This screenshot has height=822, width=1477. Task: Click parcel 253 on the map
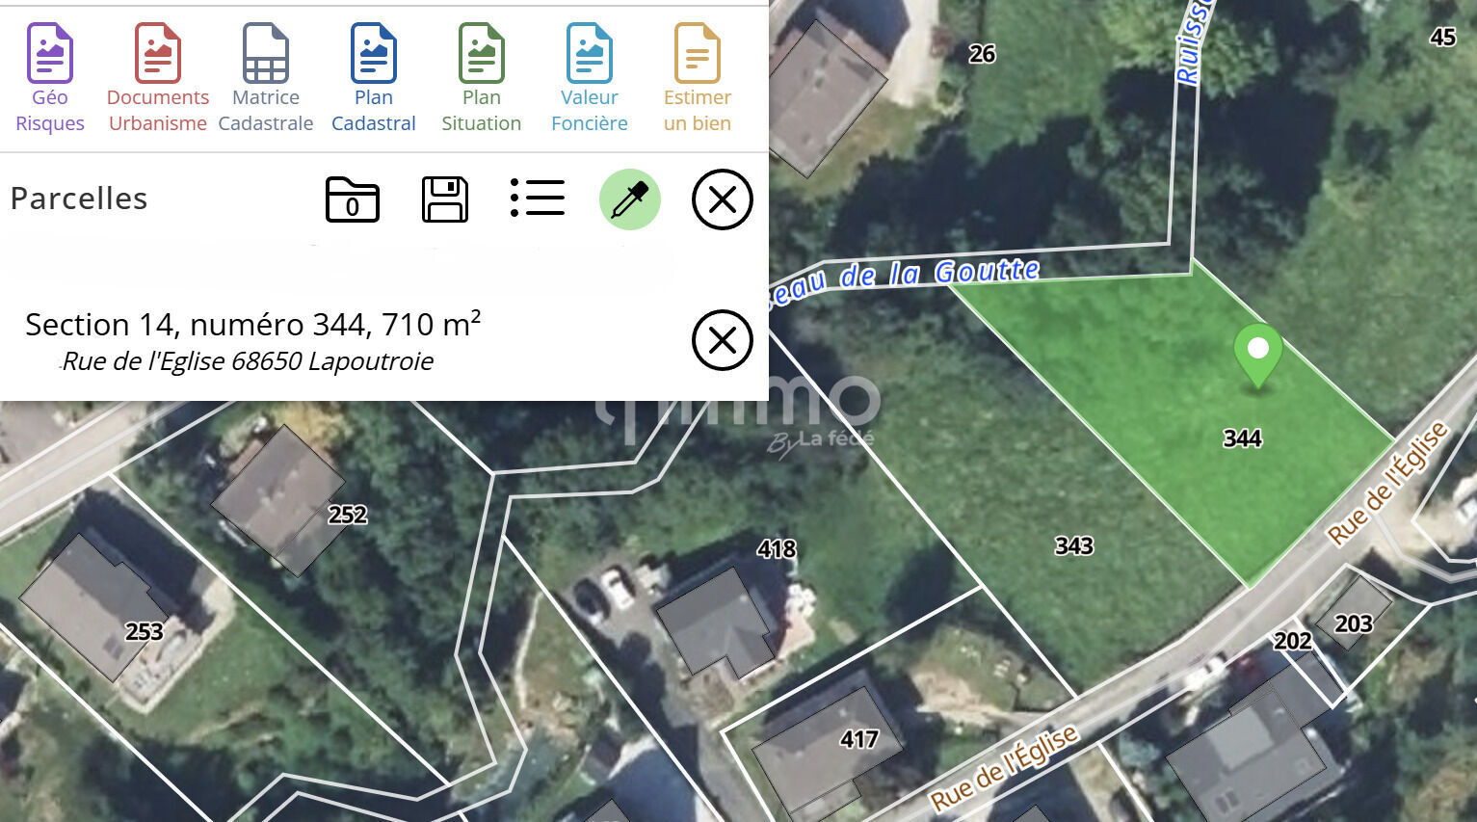pyautogui.click(x=144, y=632)
